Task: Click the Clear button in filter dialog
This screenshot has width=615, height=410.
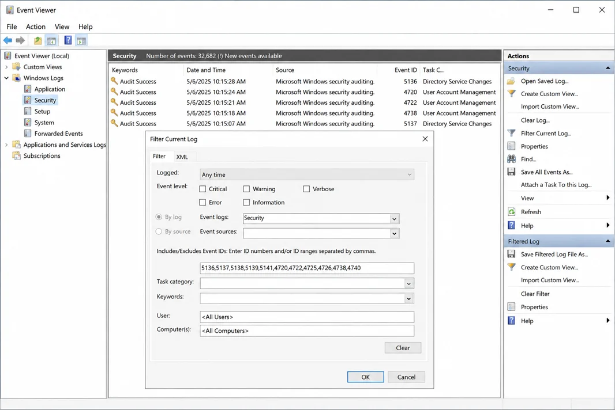Action: click(403, 348)
